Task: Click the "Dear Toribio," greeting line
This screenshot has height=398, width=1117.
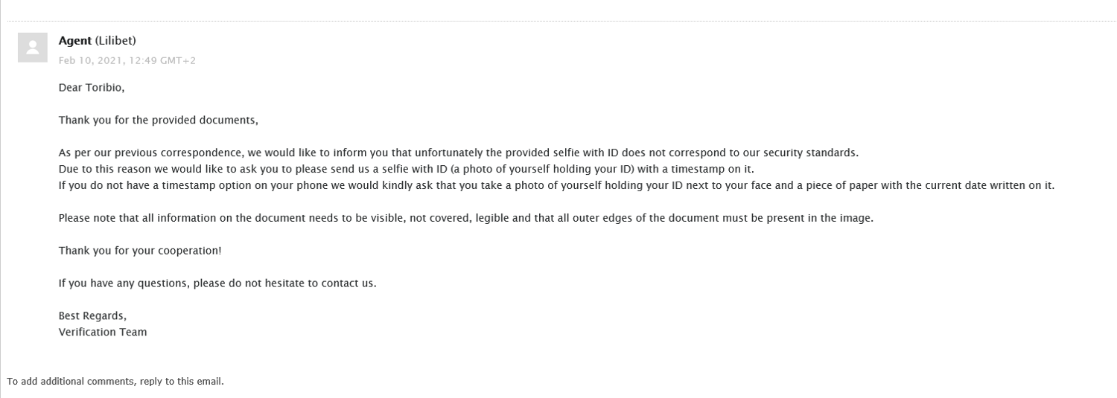Action: tap(92, 88)
